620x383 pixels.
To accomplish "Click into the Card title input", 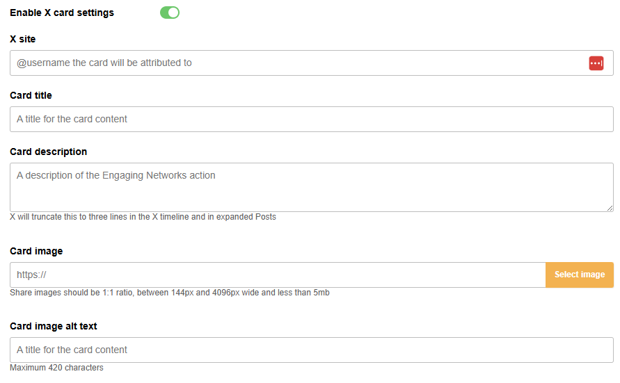I will 311,120.
